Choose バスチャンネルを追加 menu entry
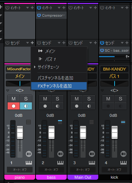This screenshot has width=132, height=183. (x=59, y=78)
